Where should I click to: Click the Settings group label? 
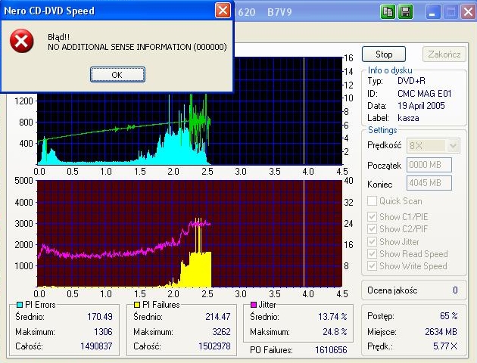pyautogui.click(x=382, y=130)
